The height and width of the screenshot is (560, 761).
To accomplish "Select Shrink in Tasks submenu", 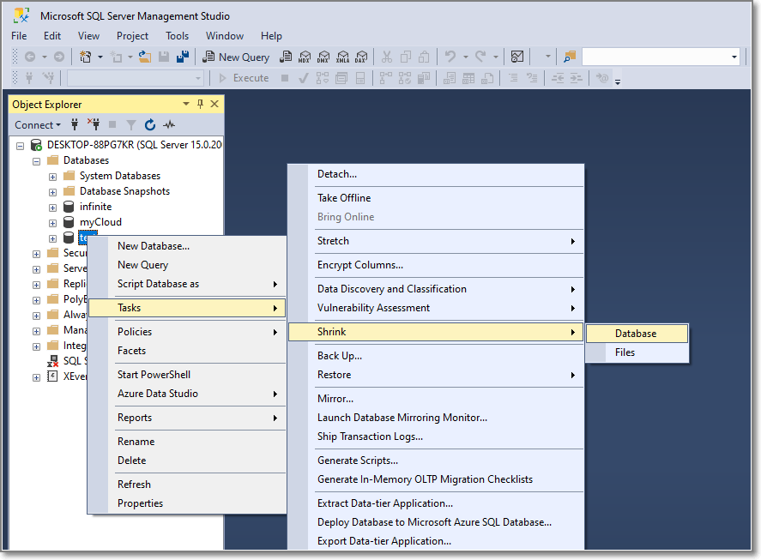I will point(436,332).
